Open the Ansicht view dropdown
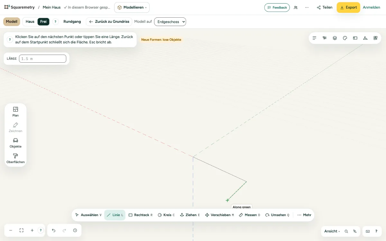The width and height of the screenshot is (386, 241). [x=332, y=231]
